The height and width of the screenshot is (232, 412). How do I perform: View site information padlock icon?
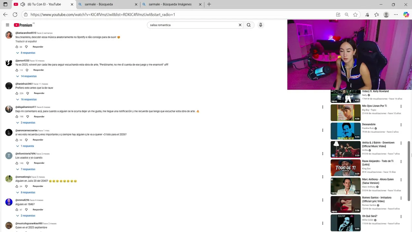(26, 15)
